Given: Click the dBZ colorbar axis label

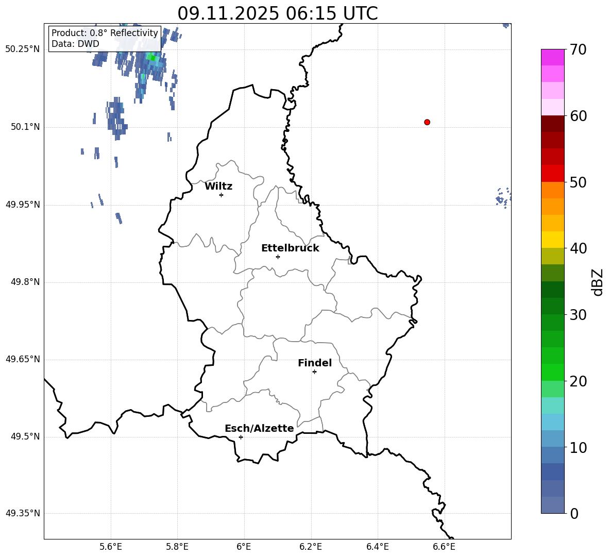Looking at the screenshot, I should point(598,282).
